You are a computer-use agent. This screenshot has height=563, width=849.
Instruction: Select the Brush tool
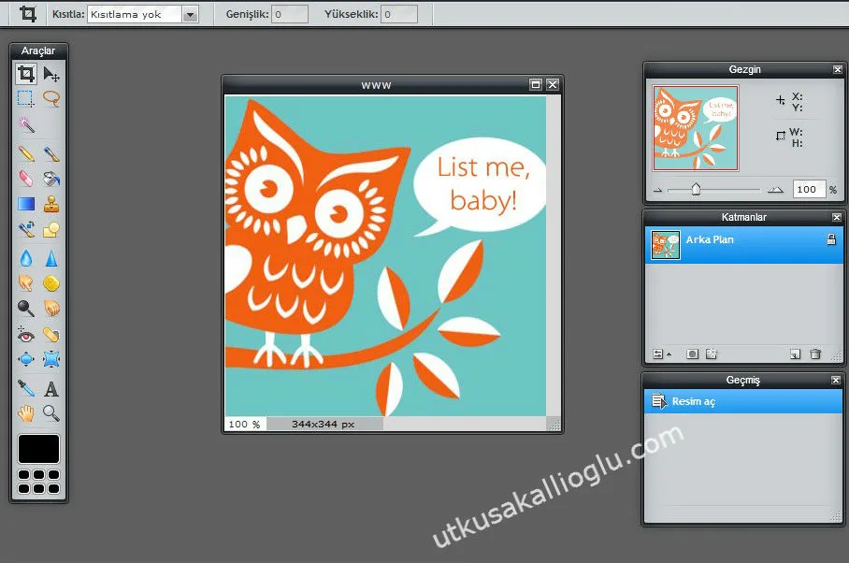point(51,154)
